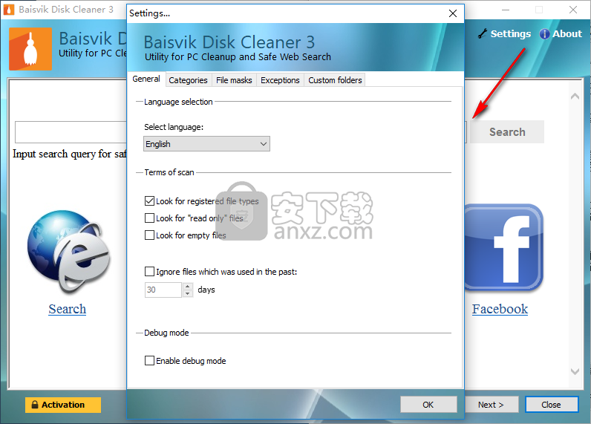Enable Look for empty files checkbox
591x424 pixels.
150,235
